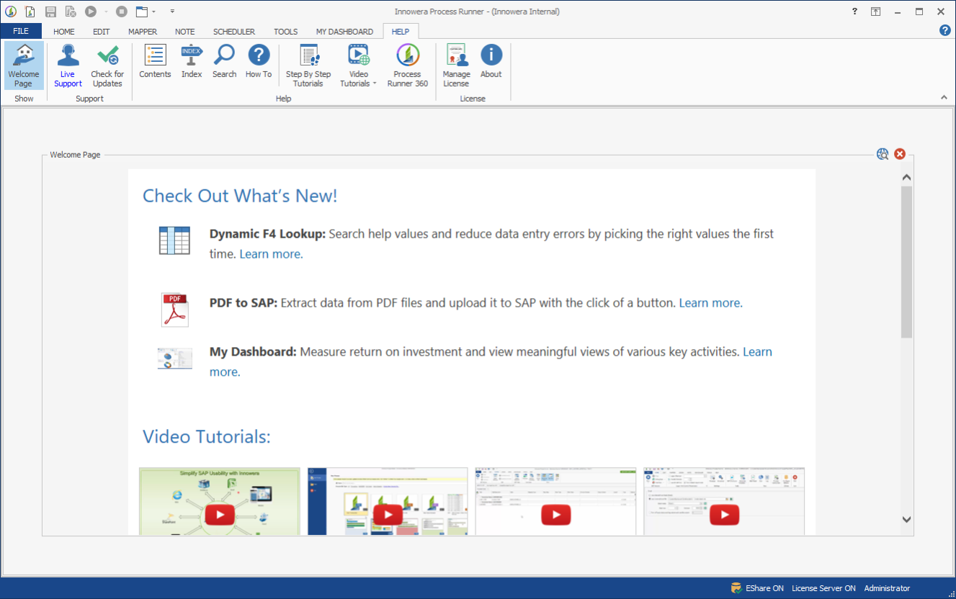Open the My Dashboard tab
This screenshot has width=956, height=599.
(344, 32)
